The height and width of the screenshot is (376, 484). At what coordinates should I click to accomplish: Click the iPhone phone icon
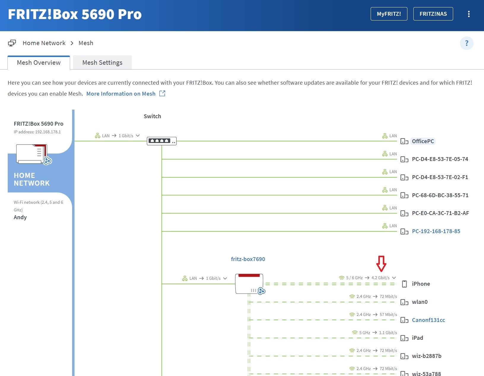(x=404, y=284)
